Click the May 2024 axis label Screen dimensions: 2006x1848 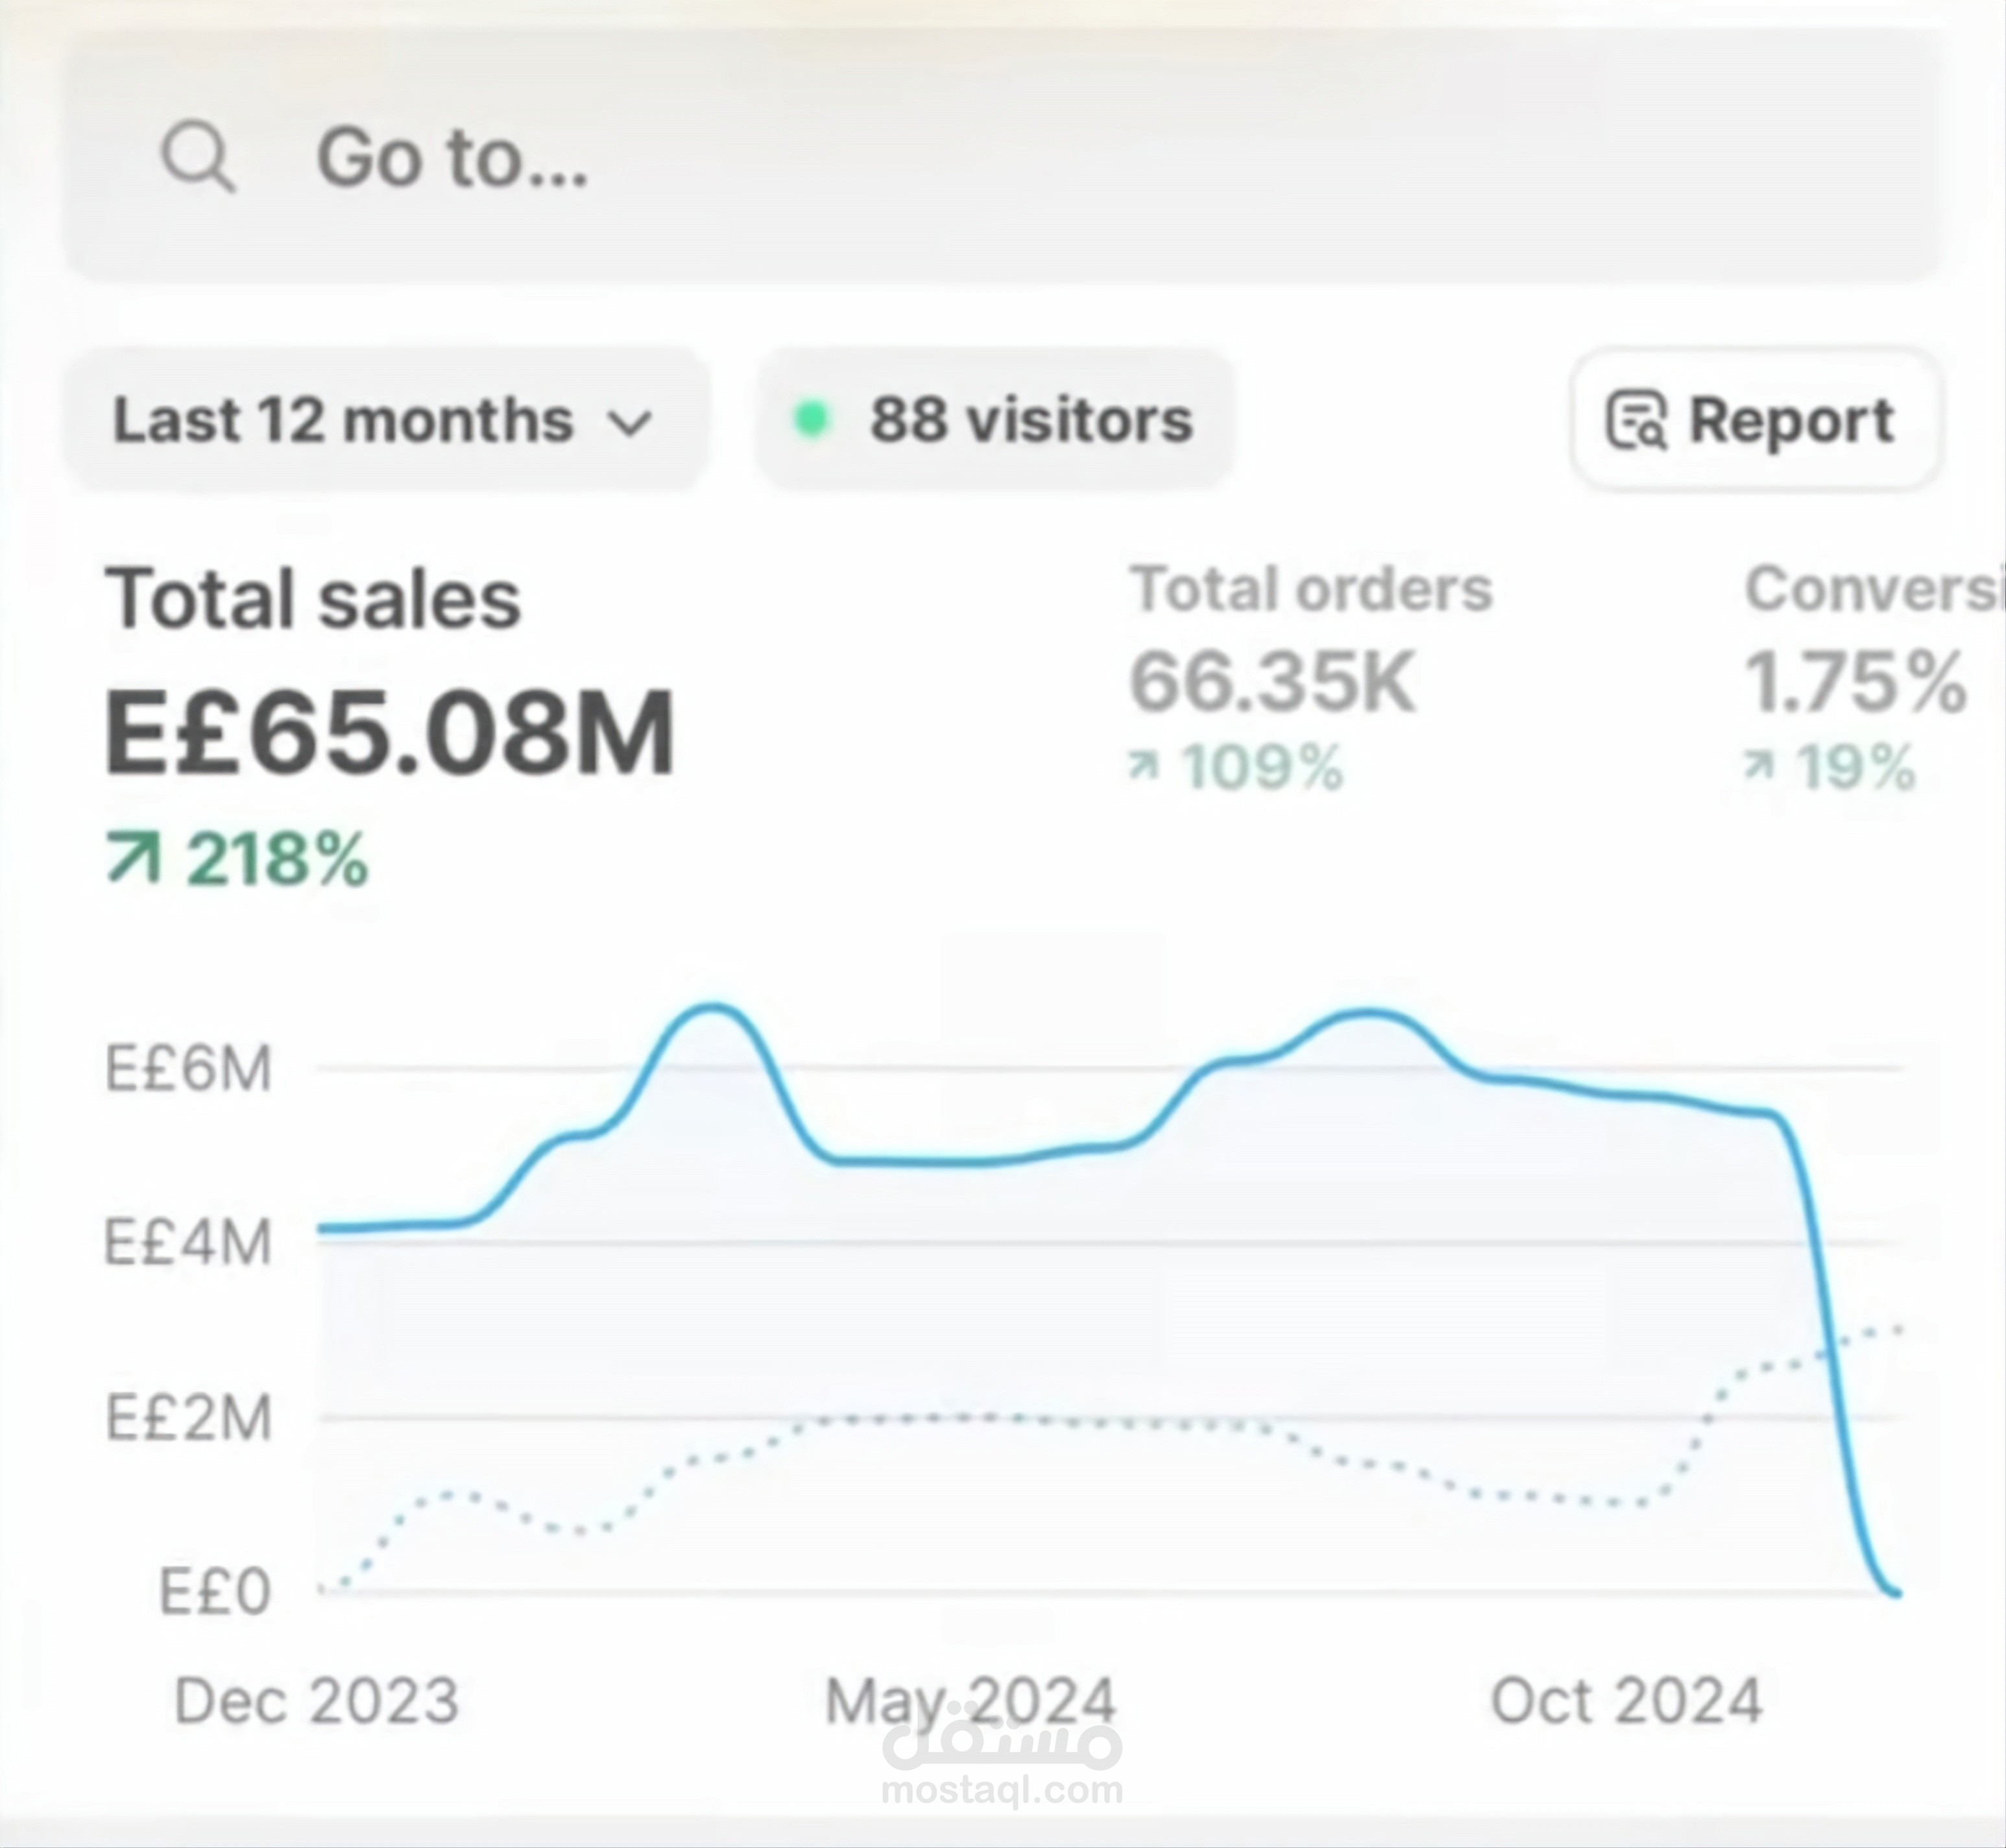click(x=969, y=1702)
